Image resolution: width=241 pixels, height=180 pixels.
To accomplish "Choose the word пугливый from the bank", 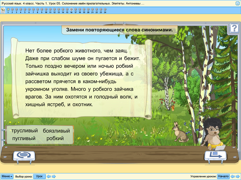I will click(x=24, y=138).
